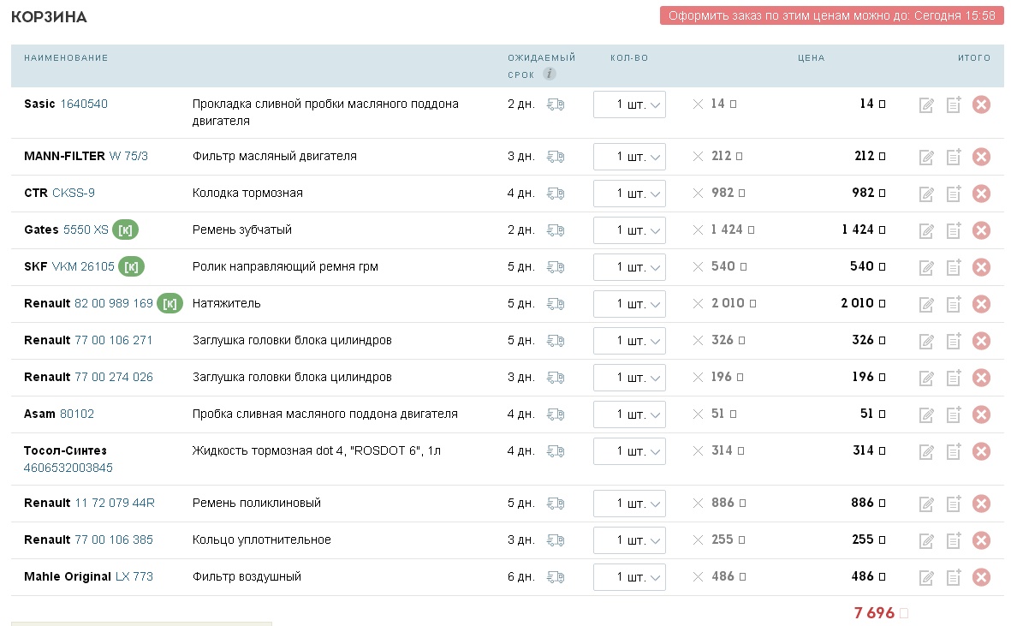
Task: Add note to Renault 77 00 106 385
Action: tap(954, 540)
